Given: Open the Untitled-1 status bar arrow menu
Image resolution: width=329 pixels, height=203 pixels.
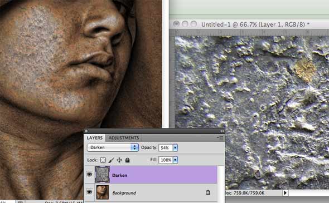Looking at the screenshot, I should pos(285,193).
